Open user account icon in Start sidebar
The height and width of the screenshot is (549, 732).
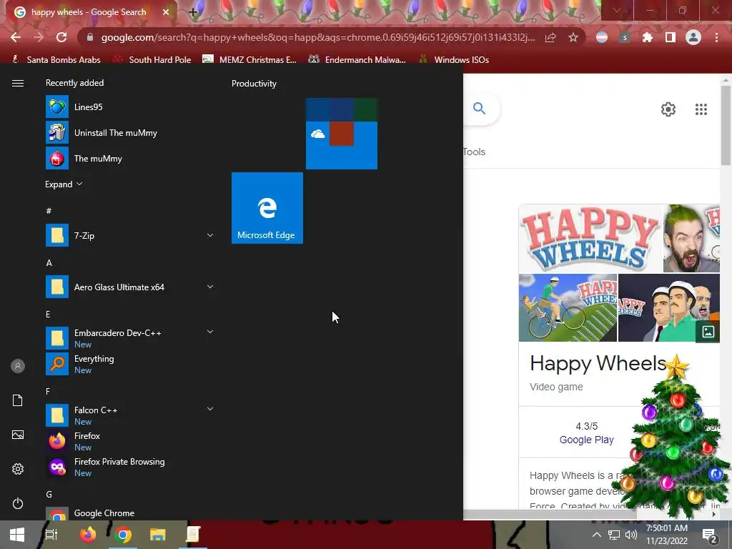tap(18, 366)
